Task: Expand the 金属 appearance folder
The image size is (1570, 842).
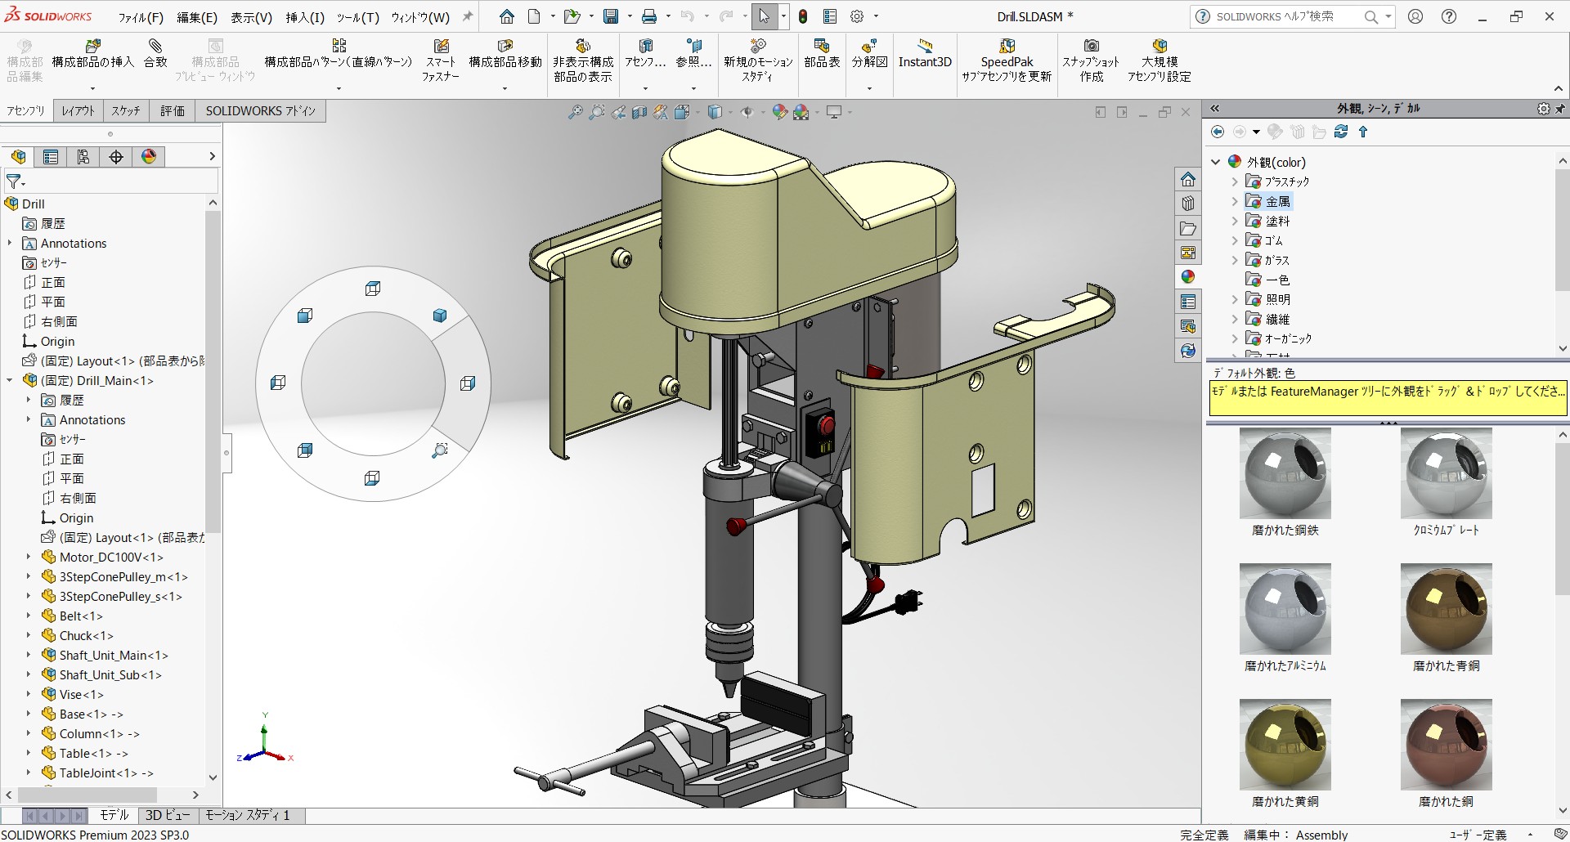Action: click(x=1235, y=201)
